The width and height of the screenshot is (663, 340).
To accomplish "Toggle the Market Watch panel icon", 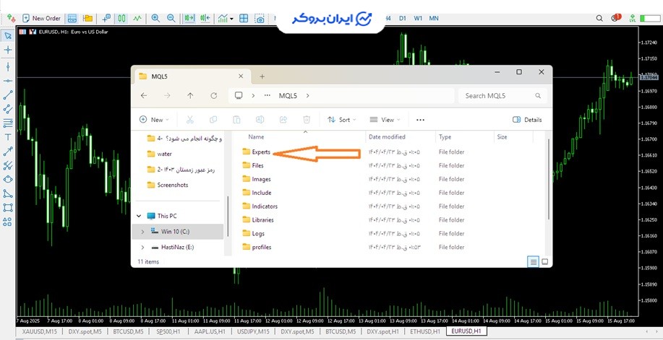I will click(72, 18).
